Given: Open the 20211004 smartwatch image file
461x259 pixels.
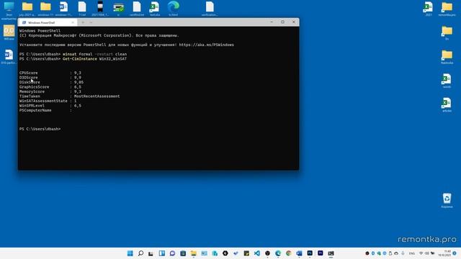Looking at the screenshot, I should [100, 8].
